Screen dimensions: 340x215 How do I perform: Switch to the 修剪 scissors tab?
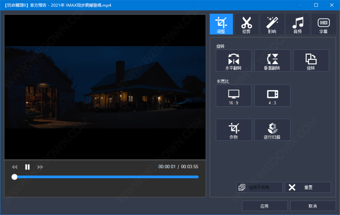point(247,24)
